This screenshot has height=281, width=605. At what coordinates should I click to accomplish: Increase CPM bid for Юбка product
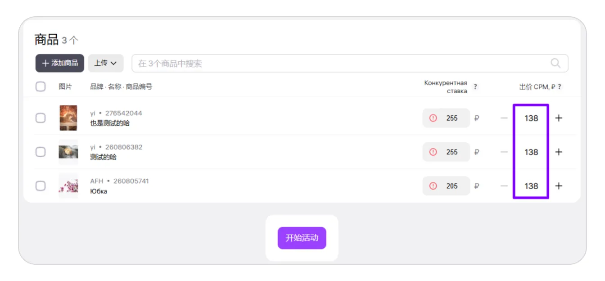tap(559, 186)
